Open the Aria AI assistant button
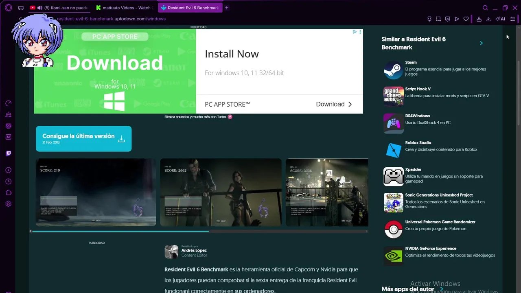The width and height of the screenshot is (521, 293). 500,19
